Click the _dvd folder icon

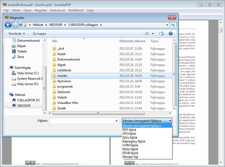tap(54, 48)
